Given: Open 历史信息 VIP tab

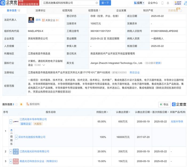Looking at the screenshot, I should [174, 10].
